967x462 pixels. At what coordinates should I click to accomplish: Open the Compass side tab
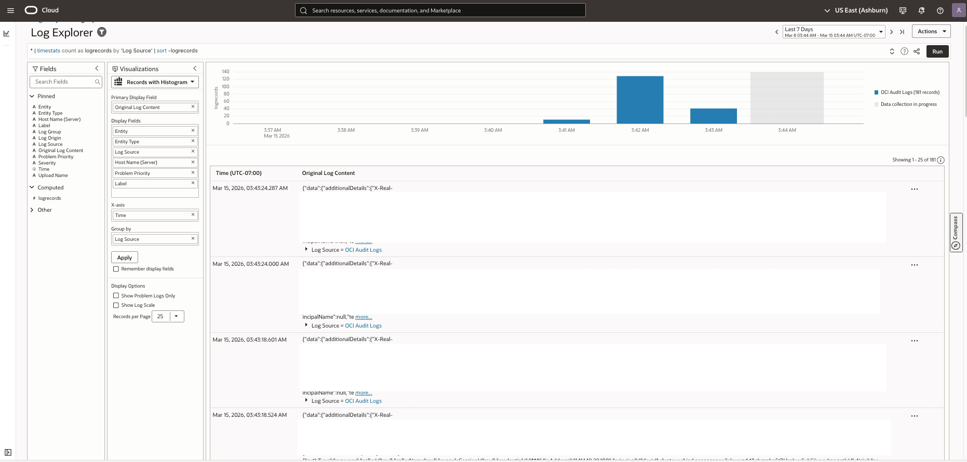956,233
